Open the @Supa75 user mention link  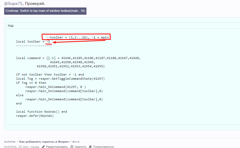coord(13,4)
